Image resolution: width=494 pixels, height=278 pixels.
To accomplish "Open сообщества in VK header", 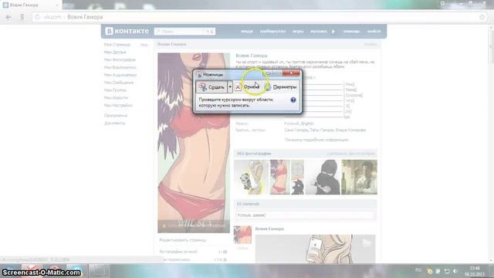I will [272, 32].
